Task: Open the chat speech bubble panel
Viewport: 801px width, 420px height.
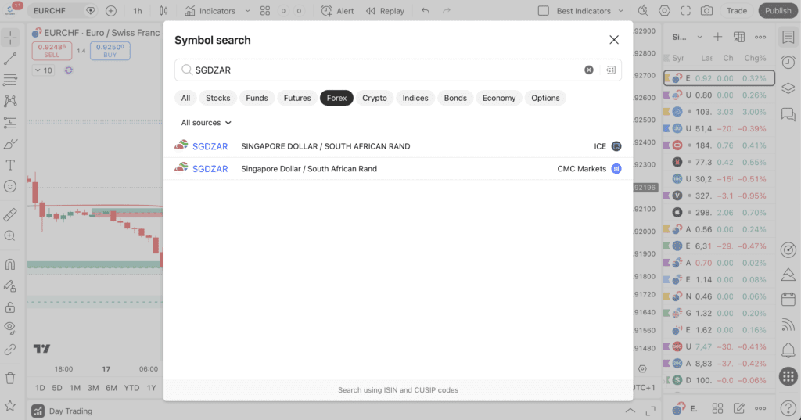Action: [x=788, y=114]
